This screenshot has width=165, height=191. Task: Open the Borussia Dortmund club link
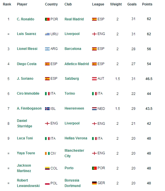tap(73, 183)
